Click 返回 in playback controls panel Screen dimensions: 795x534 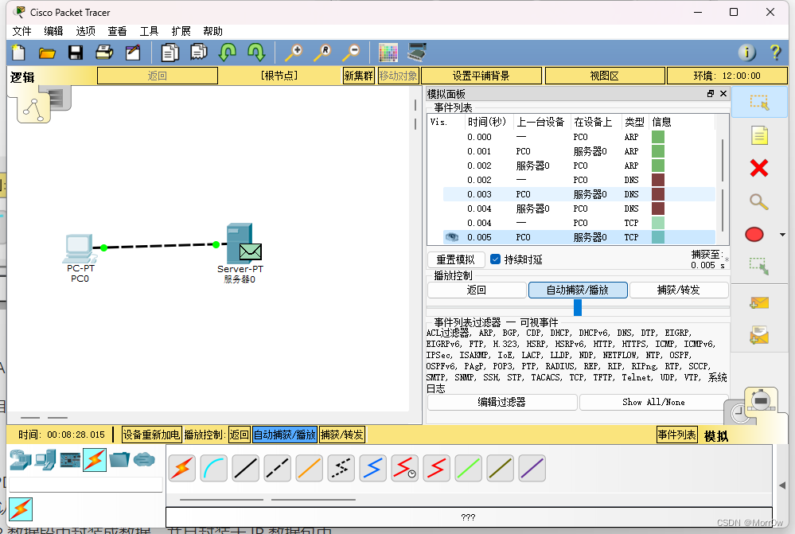pos(476,290)
